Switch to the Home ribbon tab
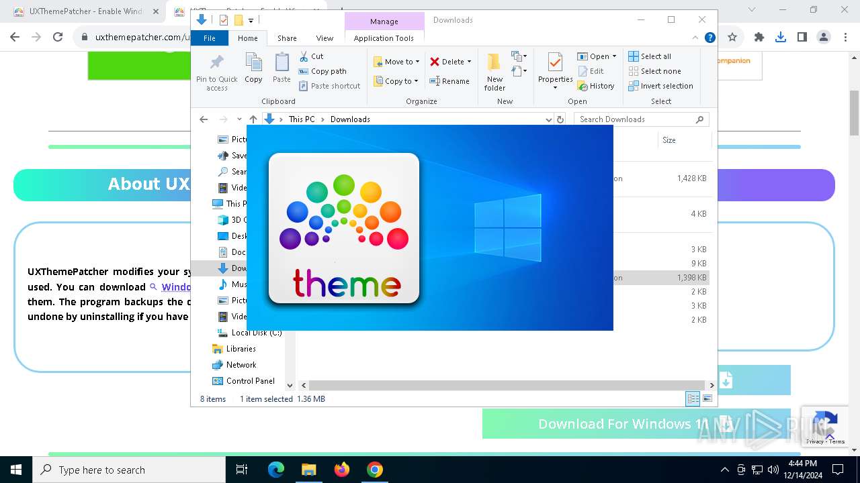 pos(247,38)
